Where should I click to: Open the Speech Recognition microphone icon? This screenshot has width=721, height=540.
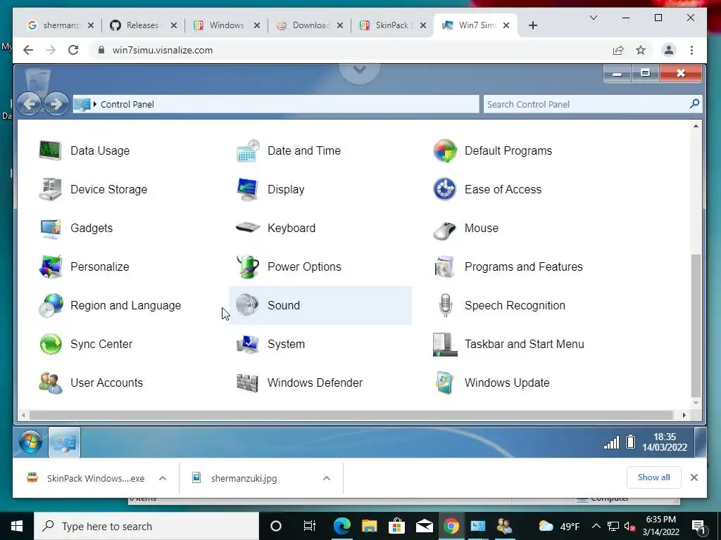[445, 305]
